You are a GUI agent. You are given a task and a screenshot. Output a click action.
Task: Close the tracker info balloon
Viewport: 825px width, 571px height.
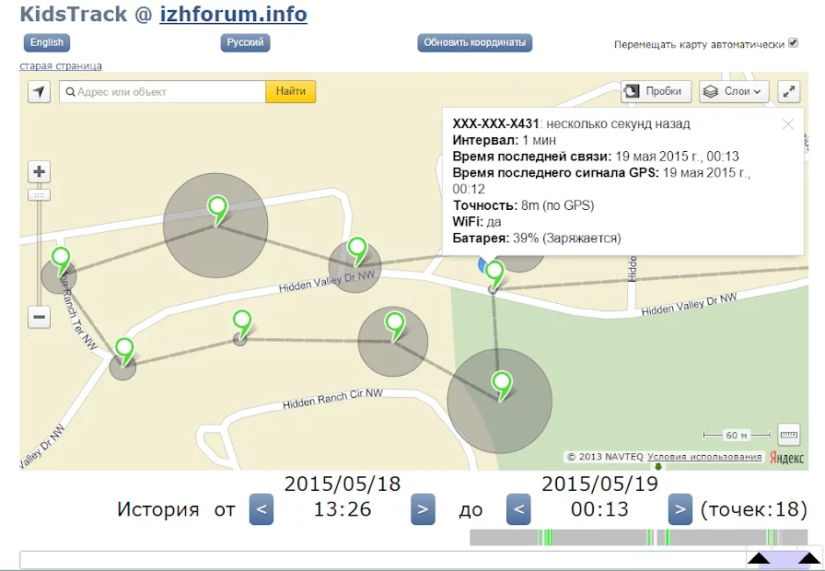point(788,124)
